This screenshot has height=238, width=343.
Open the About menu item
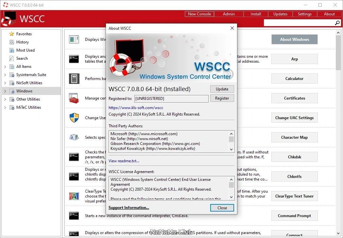pos(329,14)
